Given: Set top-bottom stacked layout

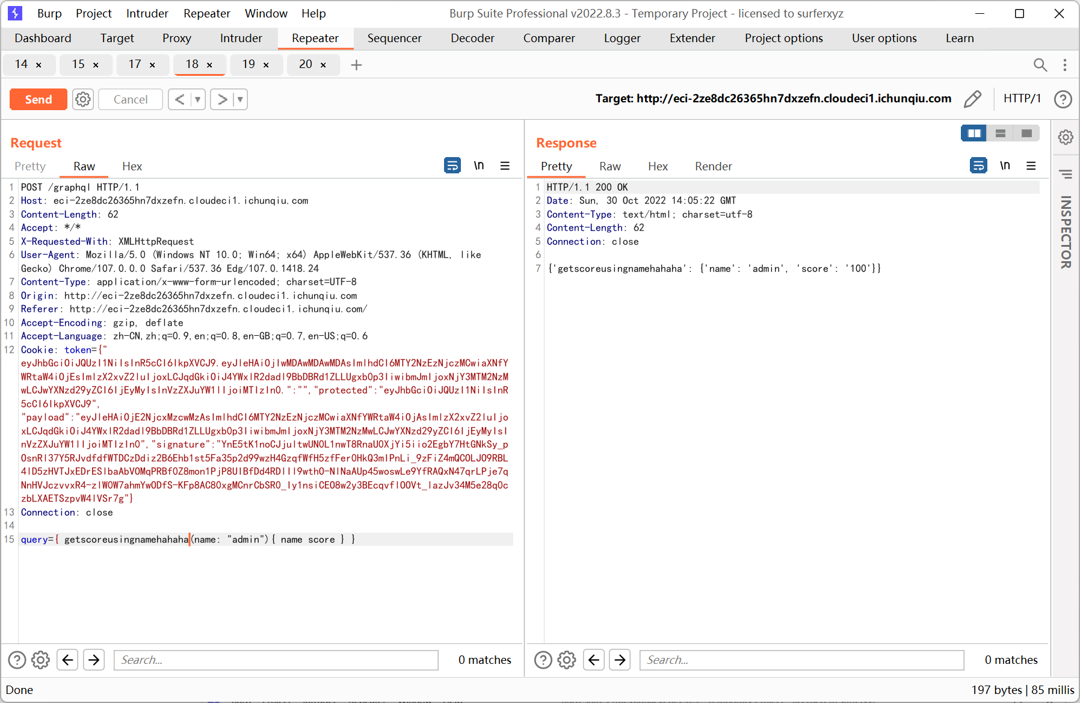Looking at the screenshot, I should point(1001,133).
